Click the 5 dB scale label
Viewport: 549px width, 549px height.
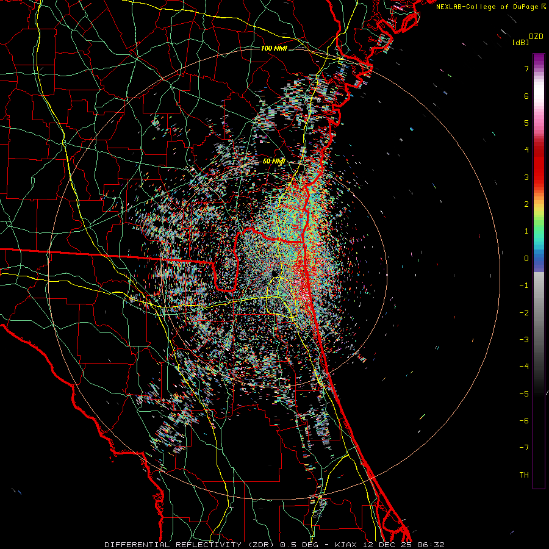tap(526, 123)
